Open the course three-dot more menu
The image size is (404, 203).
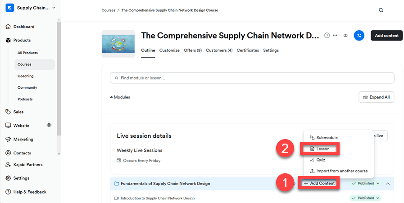[x=335, y=36]
